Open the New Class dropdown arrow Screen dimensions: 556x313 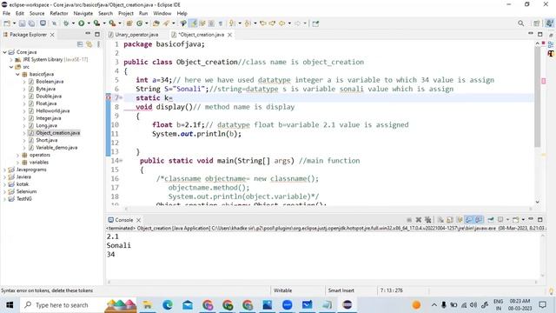[147, 23]
